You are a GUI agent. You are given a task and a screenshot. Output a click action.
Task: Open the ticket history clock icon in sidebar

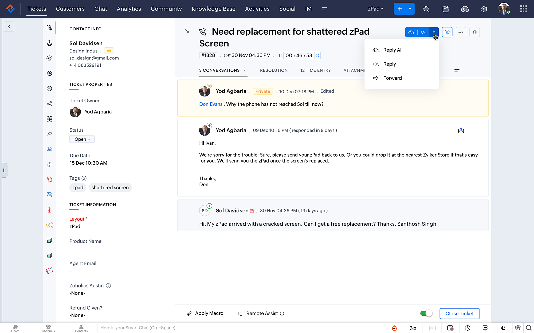[49, 73]
